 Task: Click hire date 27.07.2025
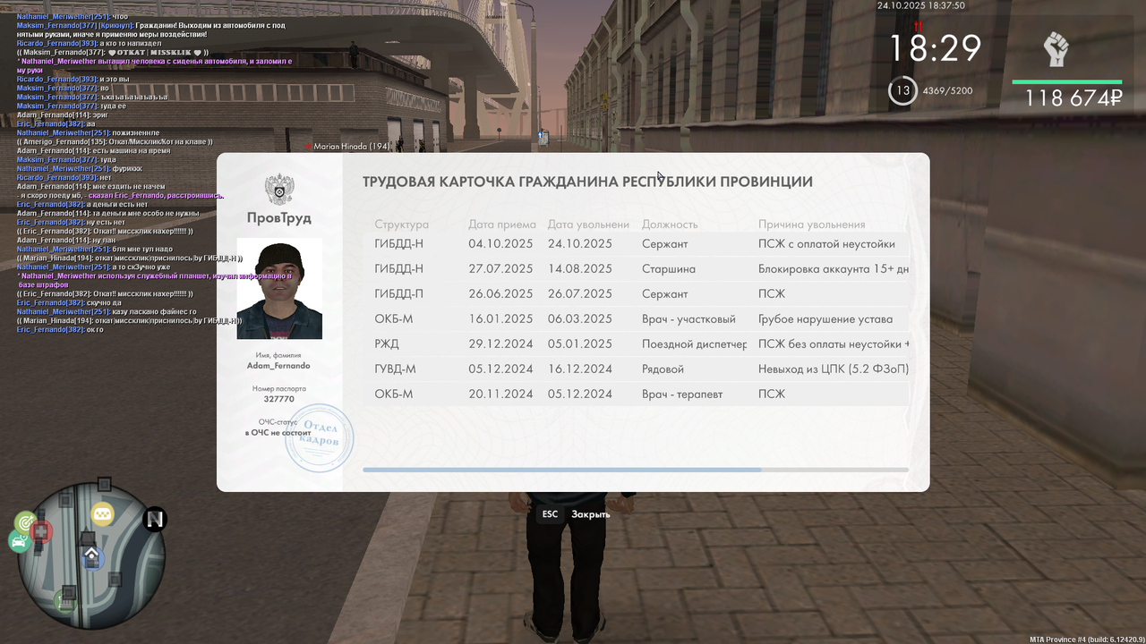pyautogui.click(x=500, y=268)
